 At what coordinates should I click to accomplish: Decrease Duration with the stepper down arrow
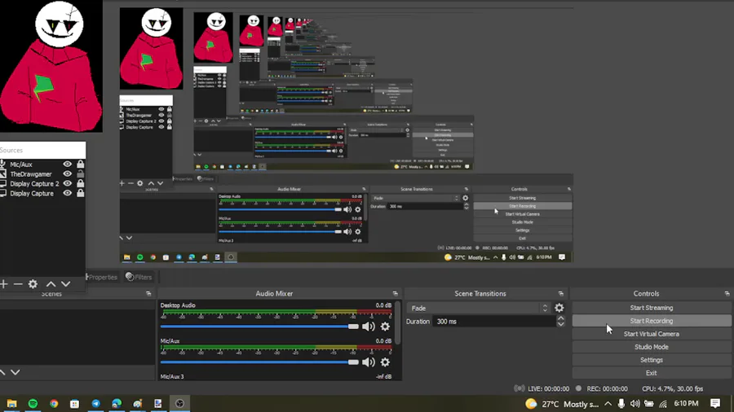point(560,324)
